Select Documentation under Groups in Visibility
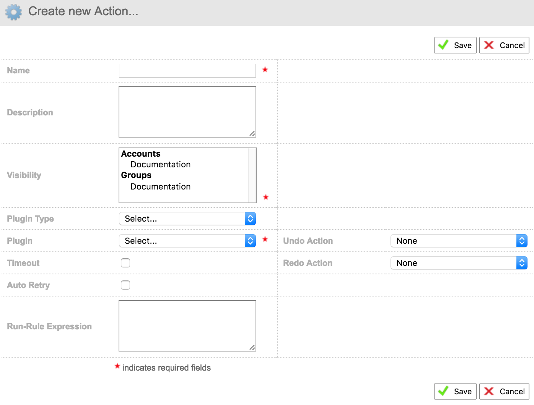The height and width of the screenshot is (405, 534). point(160,186)
